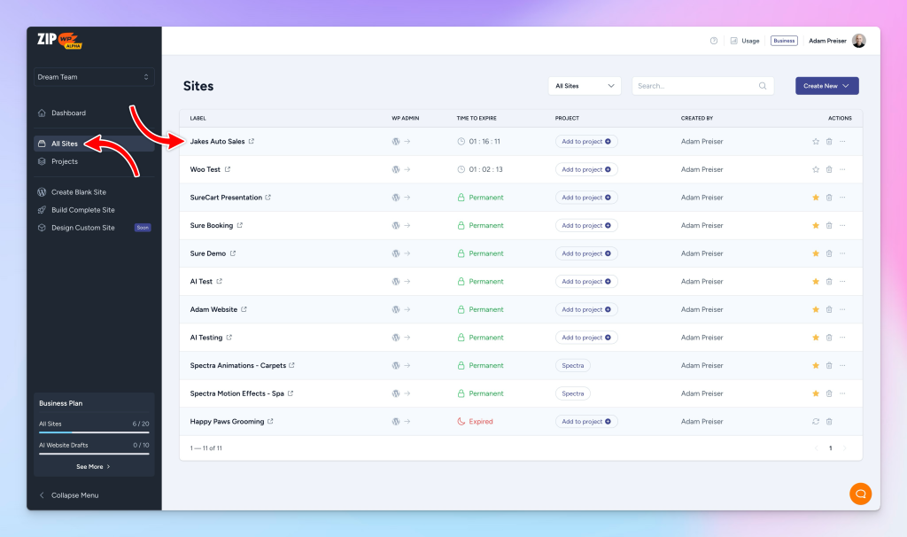This screenshot has height=537, width=907.
Task: Star the Jakes Auto Sales site
Action: coord(816,142)
